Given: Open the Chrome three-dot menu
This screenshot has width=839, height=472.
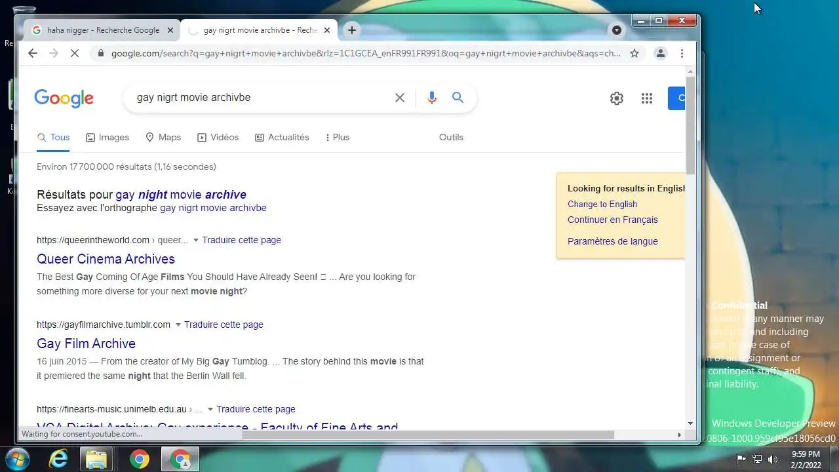Looking at the screenshot, I should (682, 53).
